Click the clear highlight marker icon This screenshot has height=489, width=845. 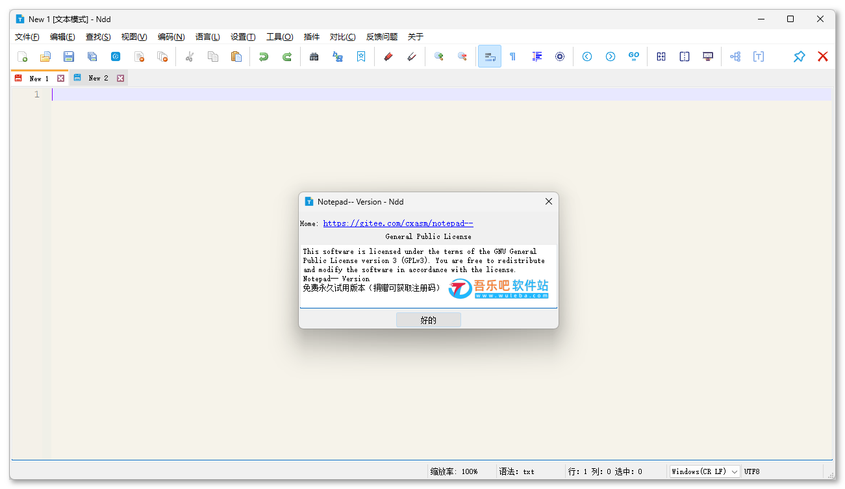412,56
